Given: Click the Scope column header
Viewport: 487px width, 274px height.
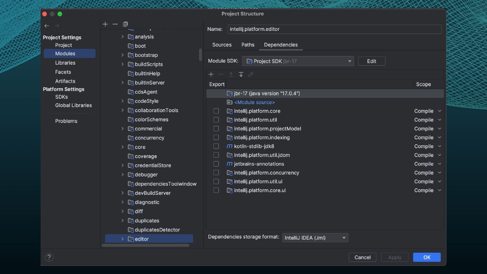Looking at the screenshot, I should pos(423,84).
